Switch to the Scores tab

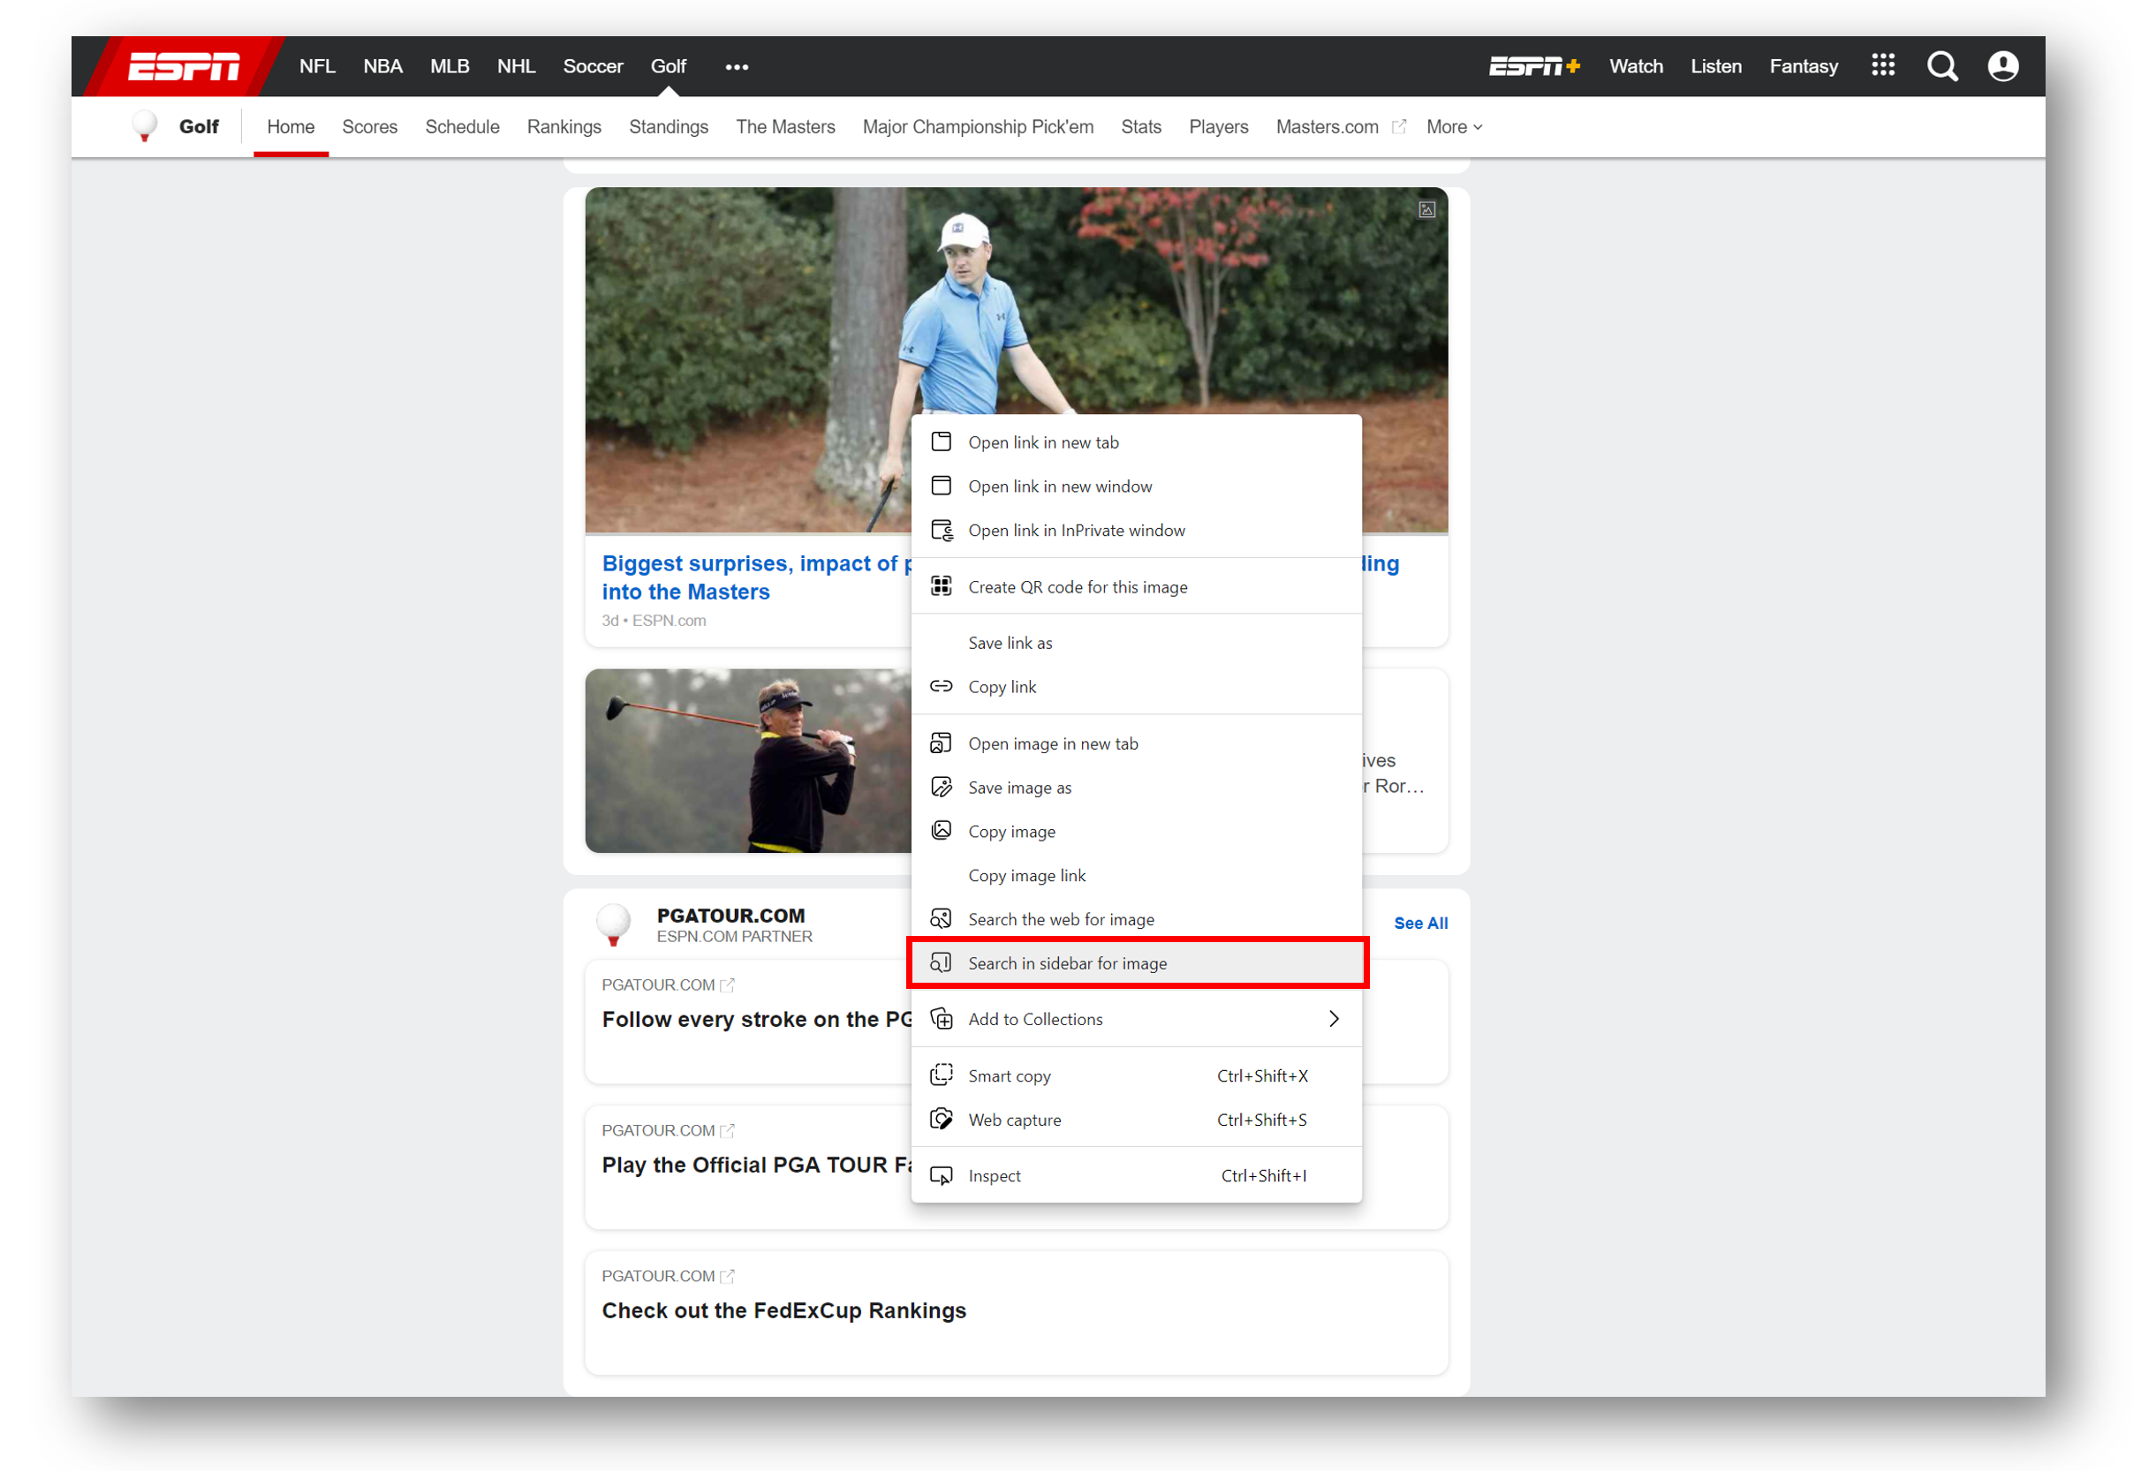click(x=369, y=127)
